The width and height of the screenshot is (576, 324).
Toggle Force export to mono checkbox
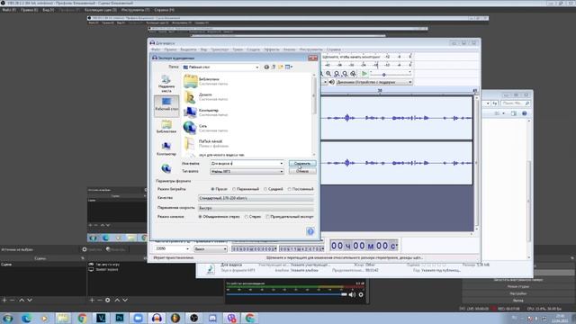pyautogui.click(x=267, y=217)
